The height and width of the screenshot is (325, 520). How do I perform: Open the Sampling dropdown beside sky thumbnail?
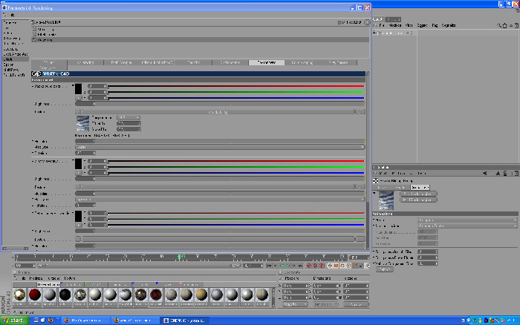click(129, 118)
